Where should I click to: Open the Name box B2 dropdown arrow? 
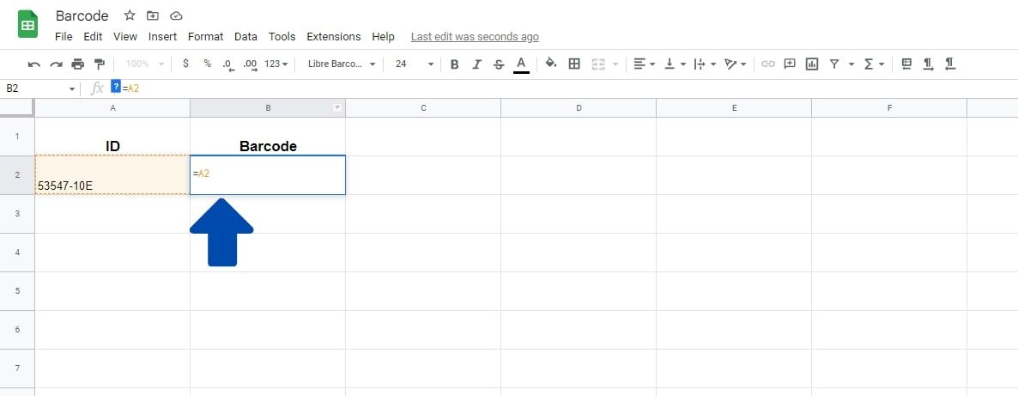72,88
